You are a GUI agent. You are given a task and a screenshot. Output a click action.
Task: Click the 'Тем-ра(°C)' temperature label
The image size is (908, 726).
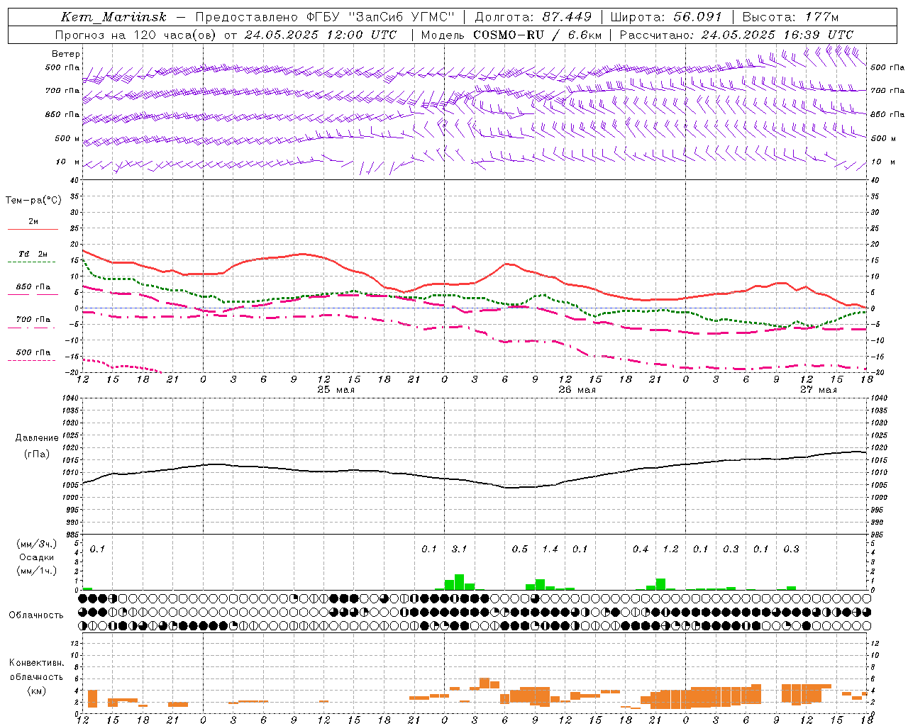33,201
